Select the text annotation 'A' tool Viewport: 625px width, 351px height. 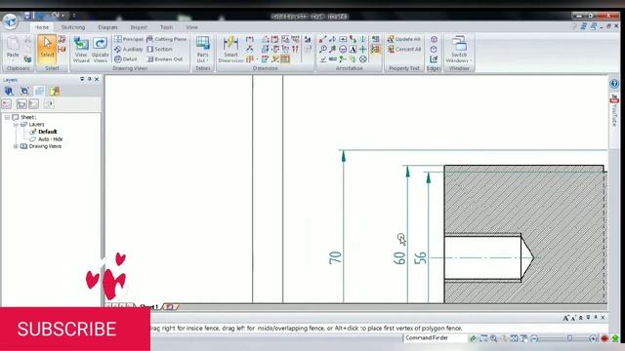(353, 50)
